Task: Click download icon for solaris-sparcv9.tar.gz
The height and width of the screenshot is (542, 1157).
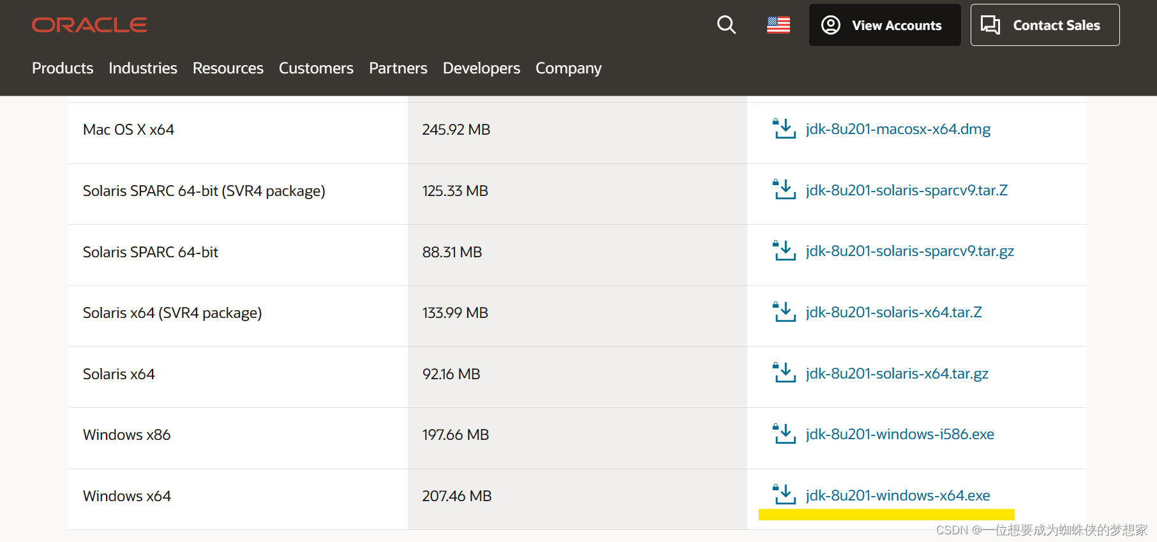Action: (x=784, y=251)
